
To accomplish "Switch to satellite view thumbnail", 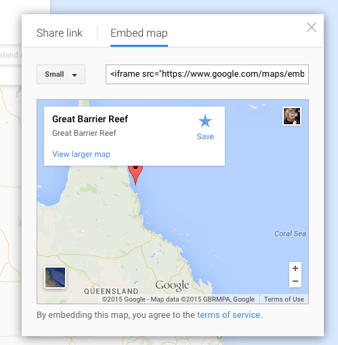I will 55,277.
